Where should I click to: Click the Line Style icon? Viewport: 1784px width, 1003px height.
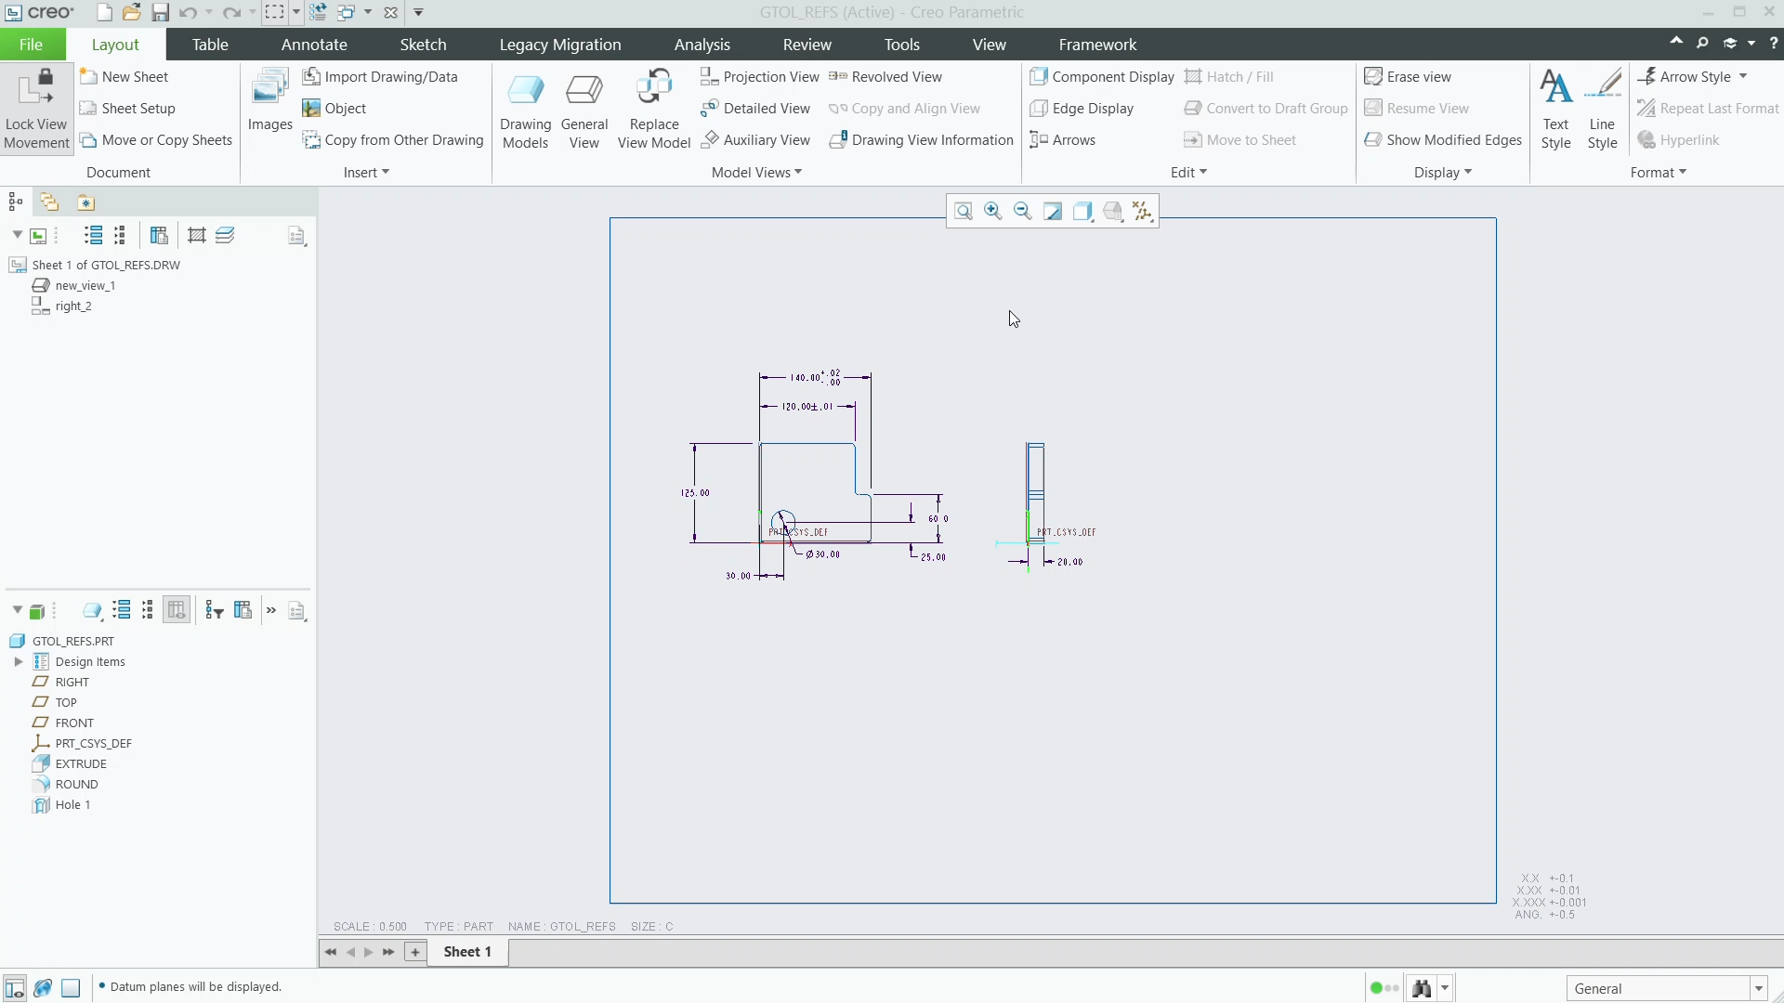click(x=1602, y=110)
